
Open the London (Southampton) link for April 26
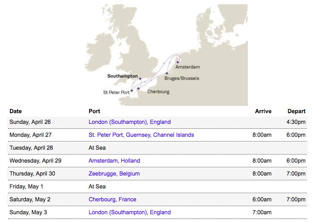(130, 122)
